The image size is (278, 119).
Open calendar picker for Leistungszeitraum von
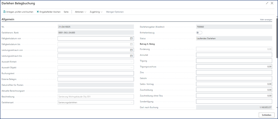tap(131, 50)
